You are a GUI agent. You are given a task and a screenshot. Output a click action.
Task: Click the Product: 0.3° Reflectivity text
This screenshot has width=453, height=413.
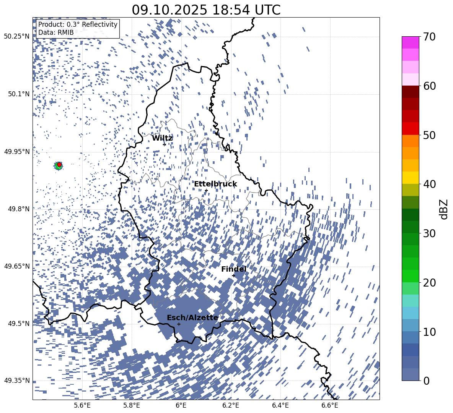point(78,24)
